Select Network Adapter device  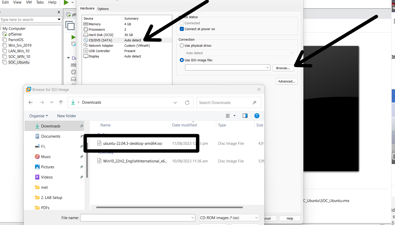(x=127, y=46)
